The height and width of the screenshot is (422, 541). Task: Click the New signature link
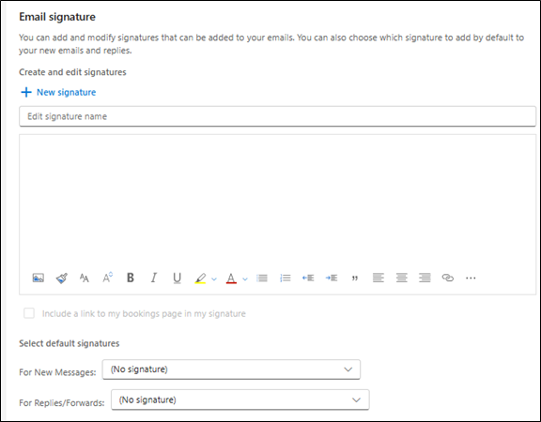pyautogui.click(x=67, y=92)
